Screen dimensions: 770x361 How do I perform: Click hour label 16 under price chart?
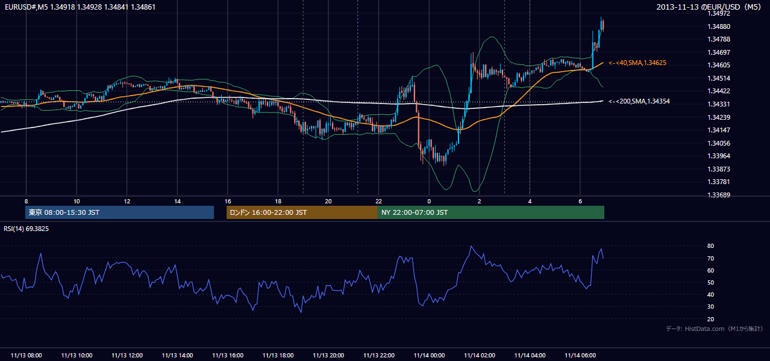(x=228, y=201)
